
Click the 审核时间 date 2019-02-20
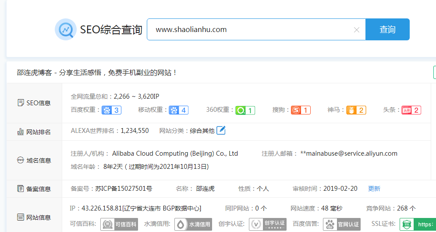(340, 189)
